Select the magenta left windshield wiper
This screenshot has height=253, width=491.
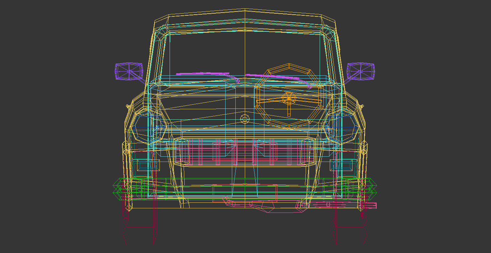(x=208, y=77)
